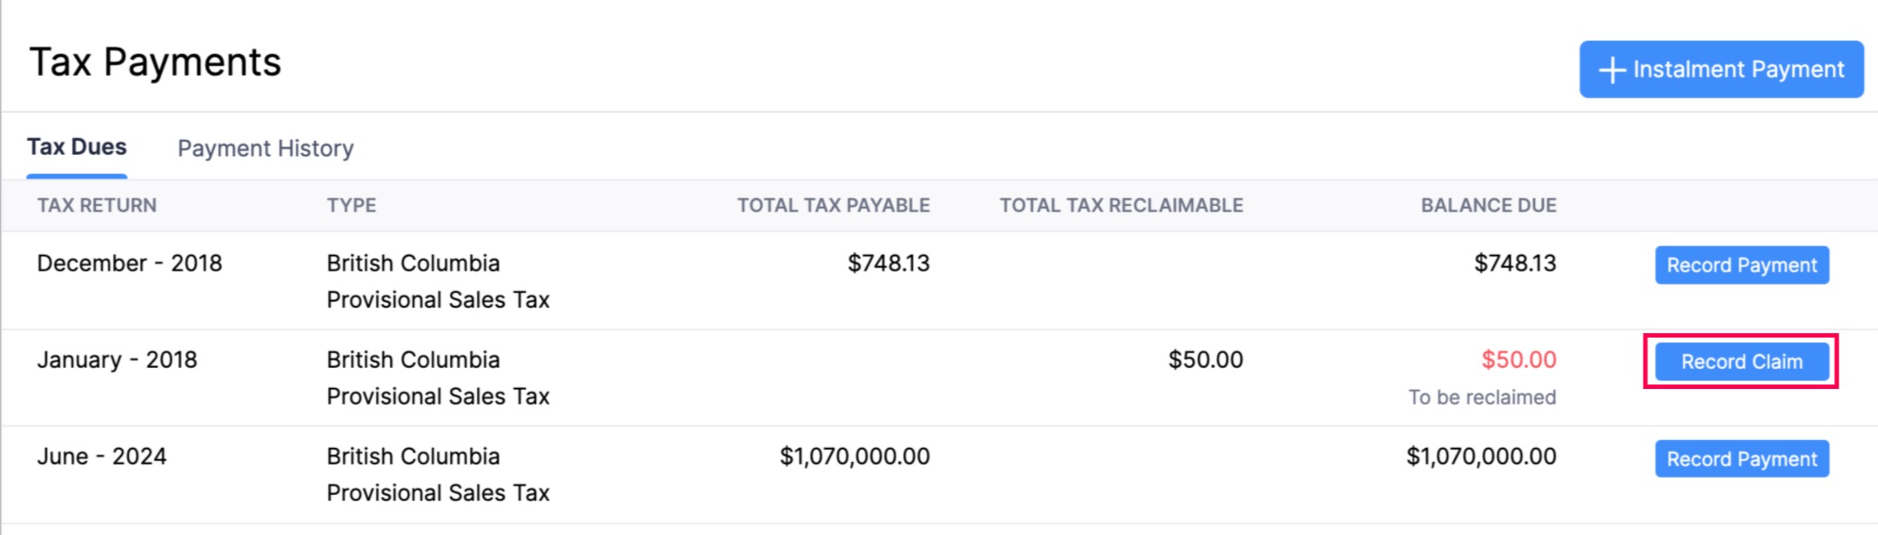Click the Tax Return column header
Image resolution: width=1878 pixels, height=535 pixels.
click(x=97, y=206)
